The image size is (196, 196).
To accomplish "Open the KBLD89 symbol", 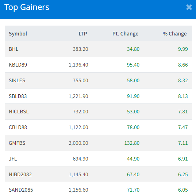I will tap(18, 65).
